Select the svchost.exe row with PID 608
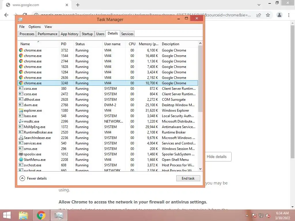This screenshot has width=295, height=221. (108, 165)
